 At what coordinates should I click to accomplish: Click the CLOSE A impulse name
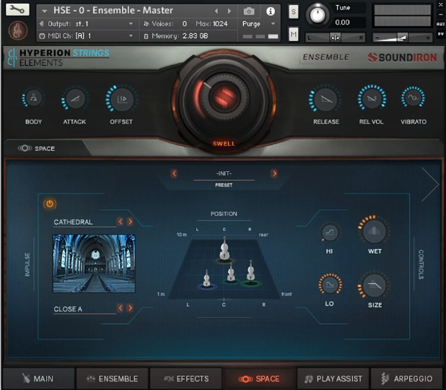(x=68, y=309)
